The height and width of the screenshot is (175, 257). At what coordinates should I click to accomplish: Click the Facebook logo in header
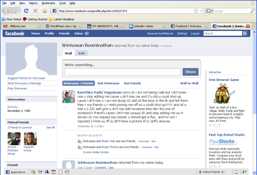[x=15, y=33]
